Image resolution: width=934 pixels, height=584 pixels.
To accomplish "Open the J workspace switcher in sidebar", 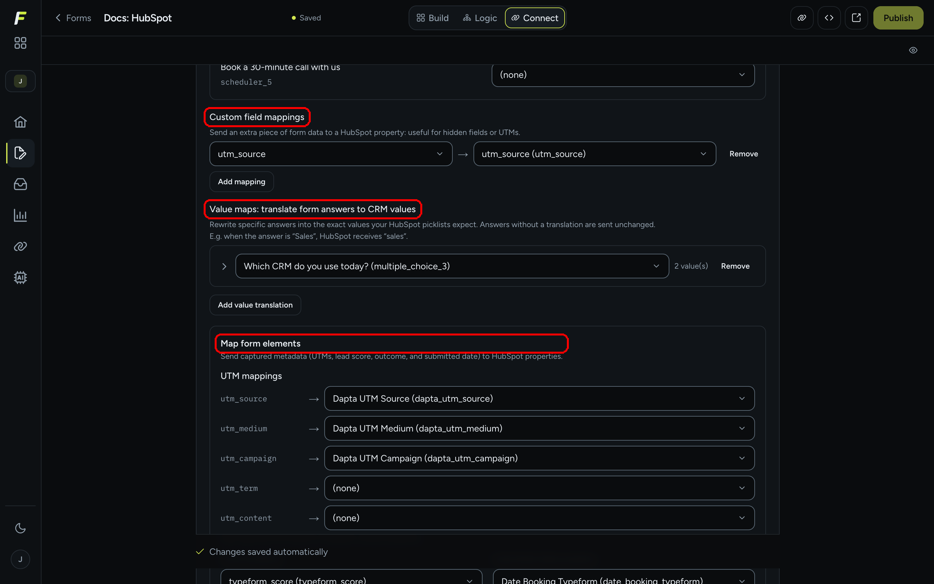I will 20,81.
